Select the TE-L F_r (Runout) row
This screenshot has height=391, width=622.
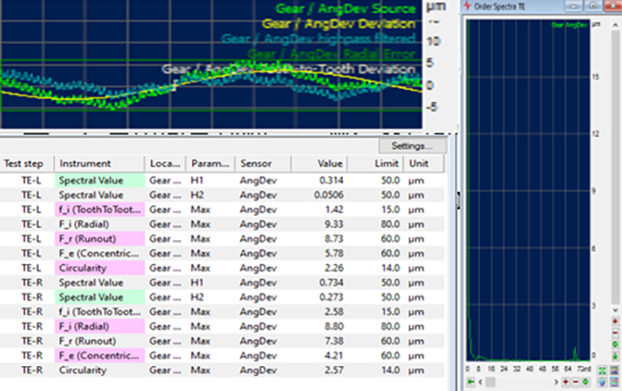pos(222,239)
